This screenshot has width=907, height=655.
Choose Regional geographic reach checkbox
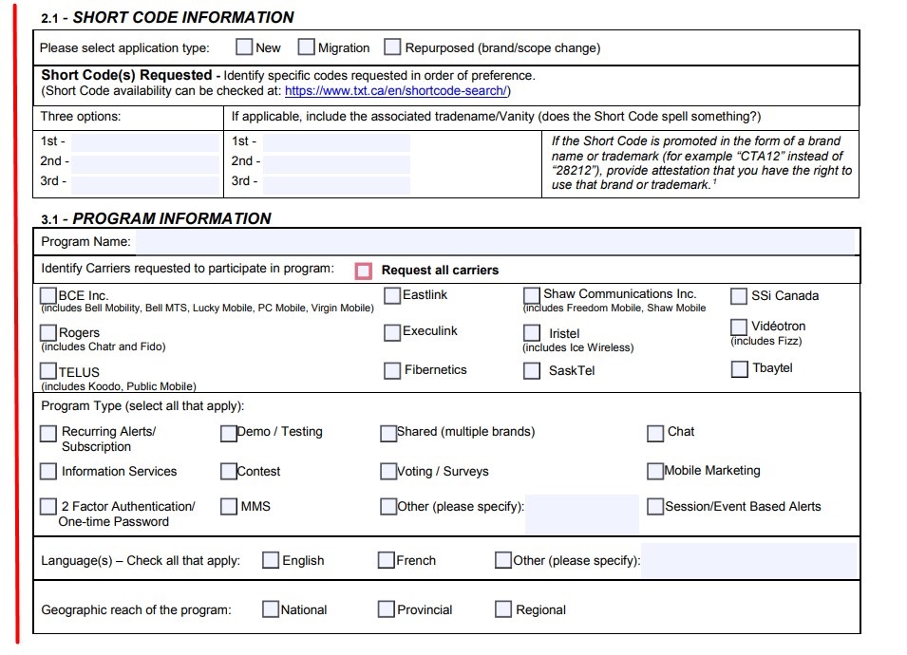pos(503,608)
